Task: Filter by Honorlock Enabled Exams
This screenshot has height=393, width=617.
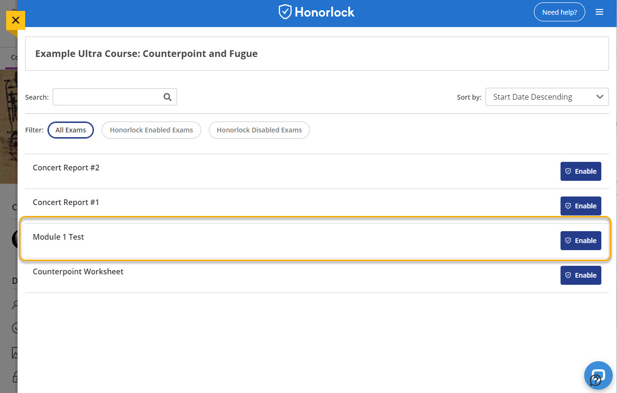Action: pos(151,130)
